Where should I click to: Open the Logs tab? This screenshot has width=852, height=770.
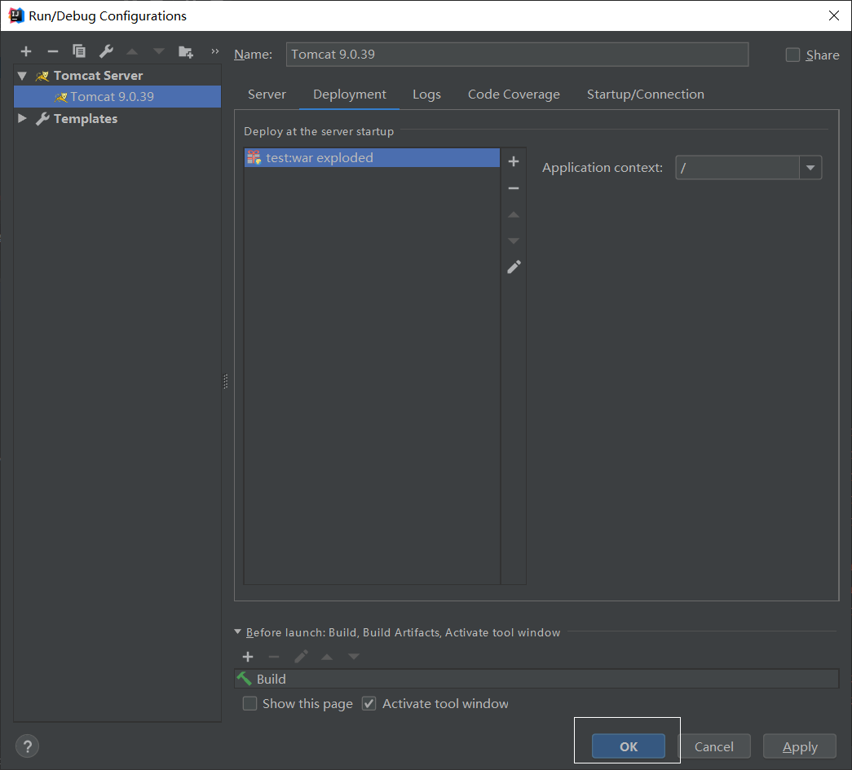coord(426,95)
